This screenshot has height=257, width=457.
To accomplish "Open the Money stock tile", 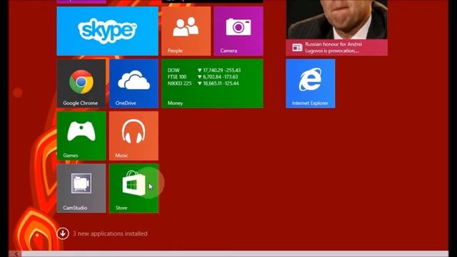I will pos(213,84).
